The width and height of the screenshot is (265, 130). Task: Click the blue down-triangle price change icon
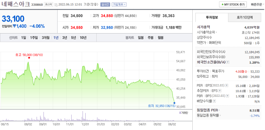(x=14, y=26)
